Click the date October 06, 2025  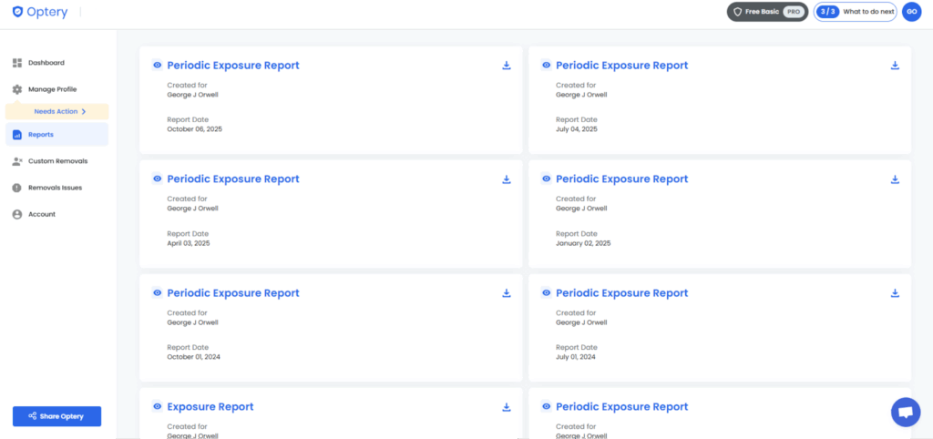coord(195,129)
